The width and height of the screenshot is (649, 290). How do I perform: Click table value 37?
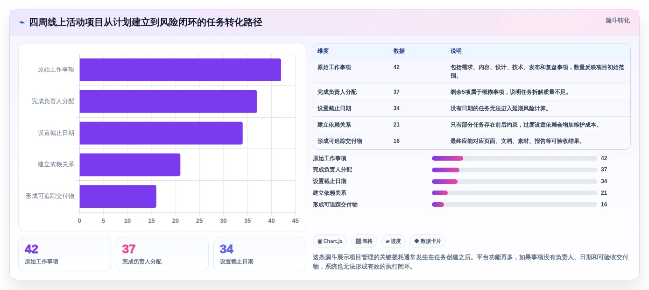pyautogui.click(x=396, y=92)
